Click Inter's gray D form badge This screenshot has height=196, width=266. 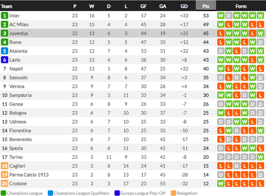coord(228,16)
